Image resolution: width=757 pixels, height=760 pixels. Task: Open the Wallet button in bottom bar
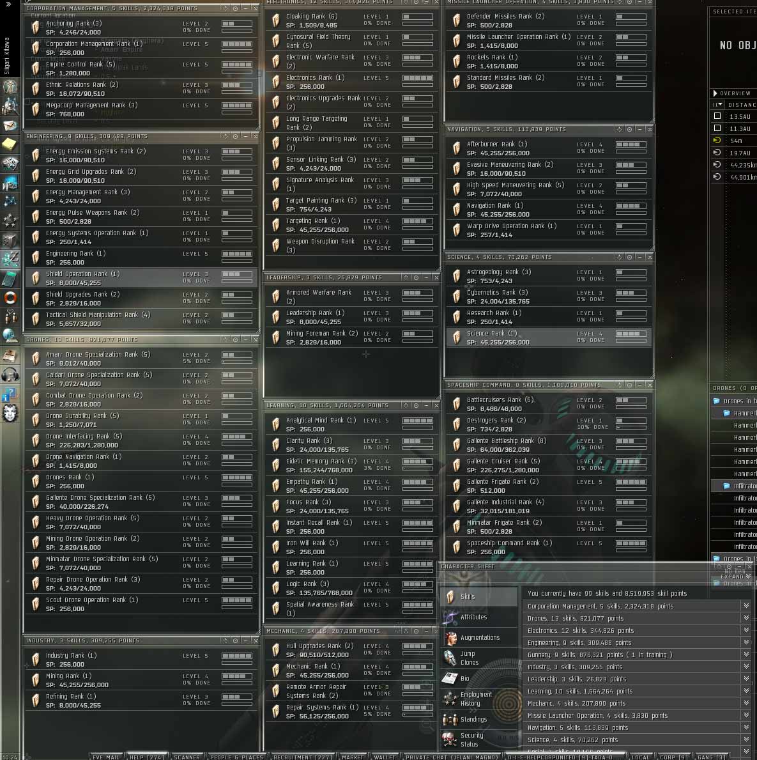tap(385, 757)
